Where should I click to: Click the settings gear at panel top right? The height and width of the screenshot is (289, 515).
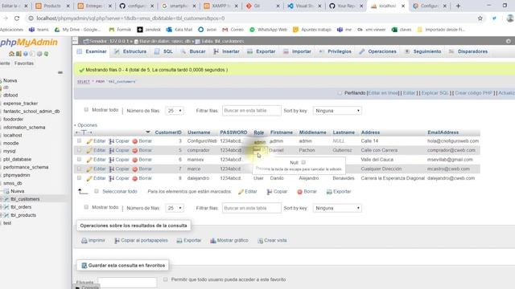pyautogui.click(x=509, y=41)
